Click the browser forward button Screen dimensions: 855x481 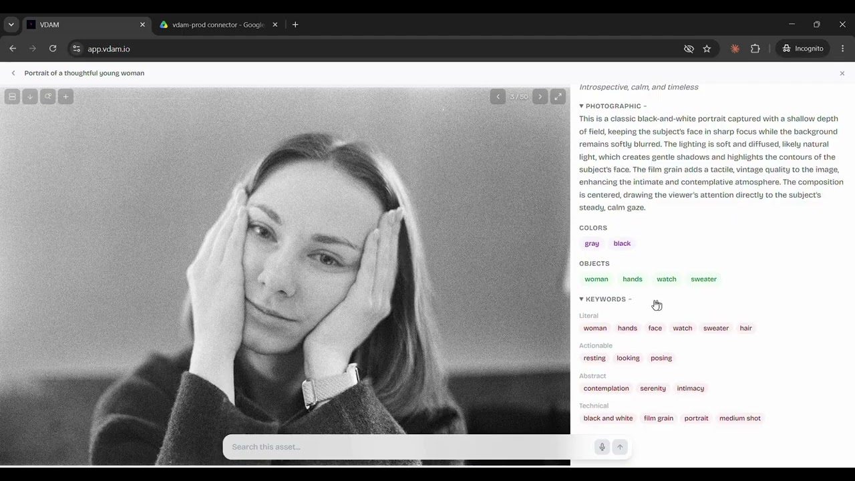point(33,49)
